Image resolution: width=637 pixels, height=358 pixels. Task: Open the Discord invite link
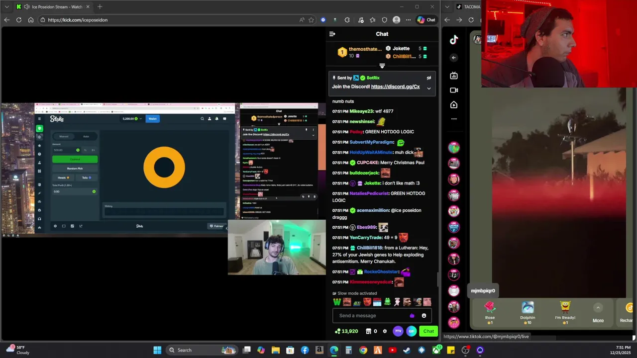[x=395, y=87]
